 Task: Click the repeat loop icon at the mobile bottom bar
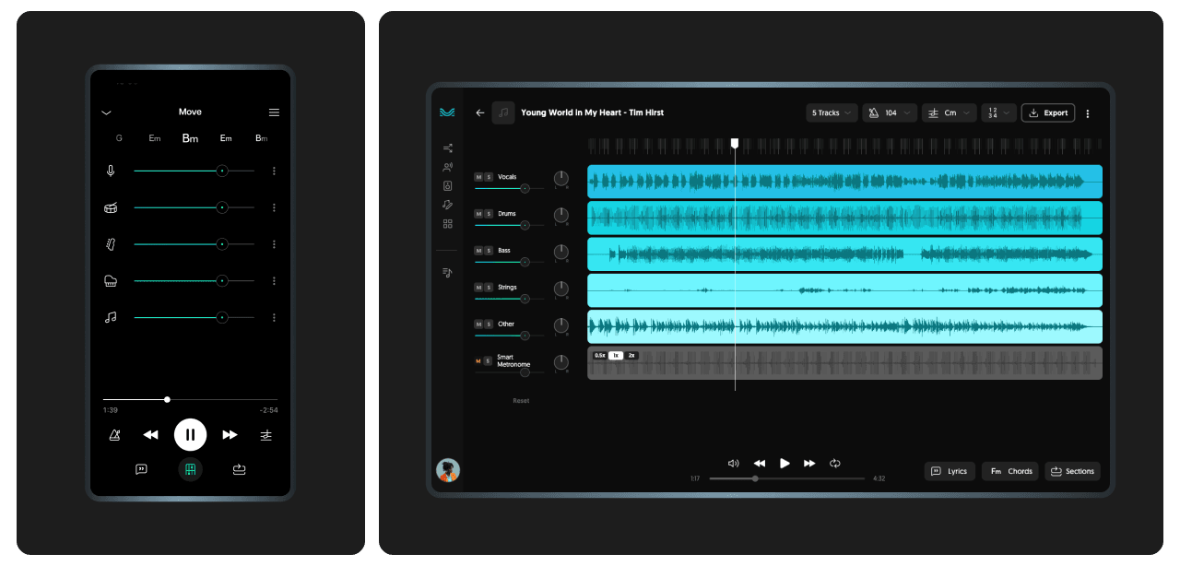(x=239, y=469)
